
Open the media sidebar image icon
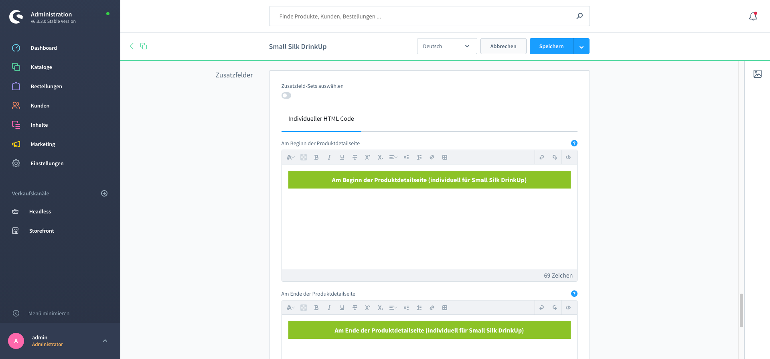click(757, 74)
